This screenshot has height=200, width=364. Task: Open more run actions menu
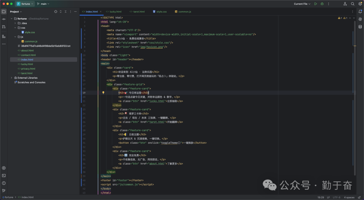329,4
